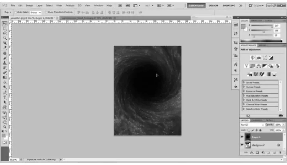The width and height of the screenshot is (287, 165).
Task: Click Add layer style fx icon
Action: [252, 153]
